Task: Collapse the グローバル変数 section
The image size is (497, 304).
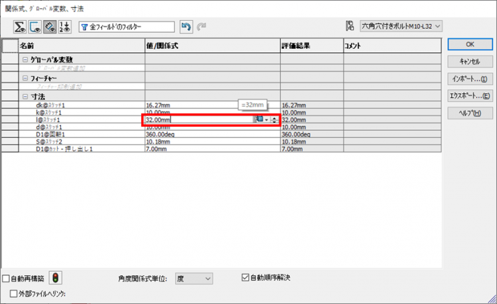Action: tap(25, 60)
